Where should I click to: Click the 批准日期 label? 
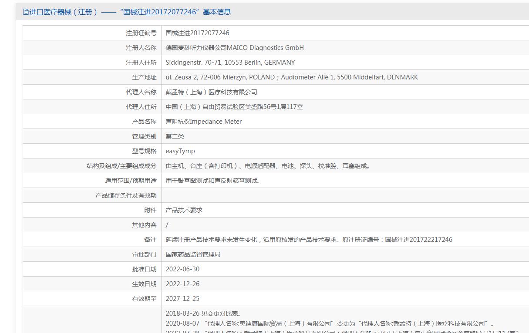click(144, 269)
